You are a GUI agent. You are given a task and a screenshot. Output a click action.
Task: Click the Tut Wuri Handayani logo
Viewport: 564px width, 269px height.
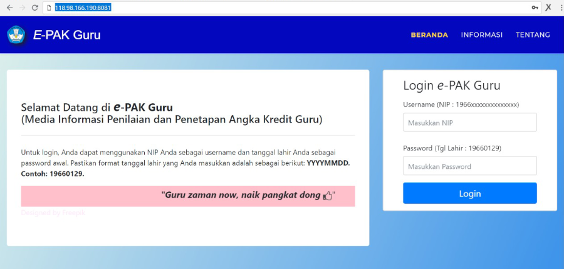pos(16,35)
